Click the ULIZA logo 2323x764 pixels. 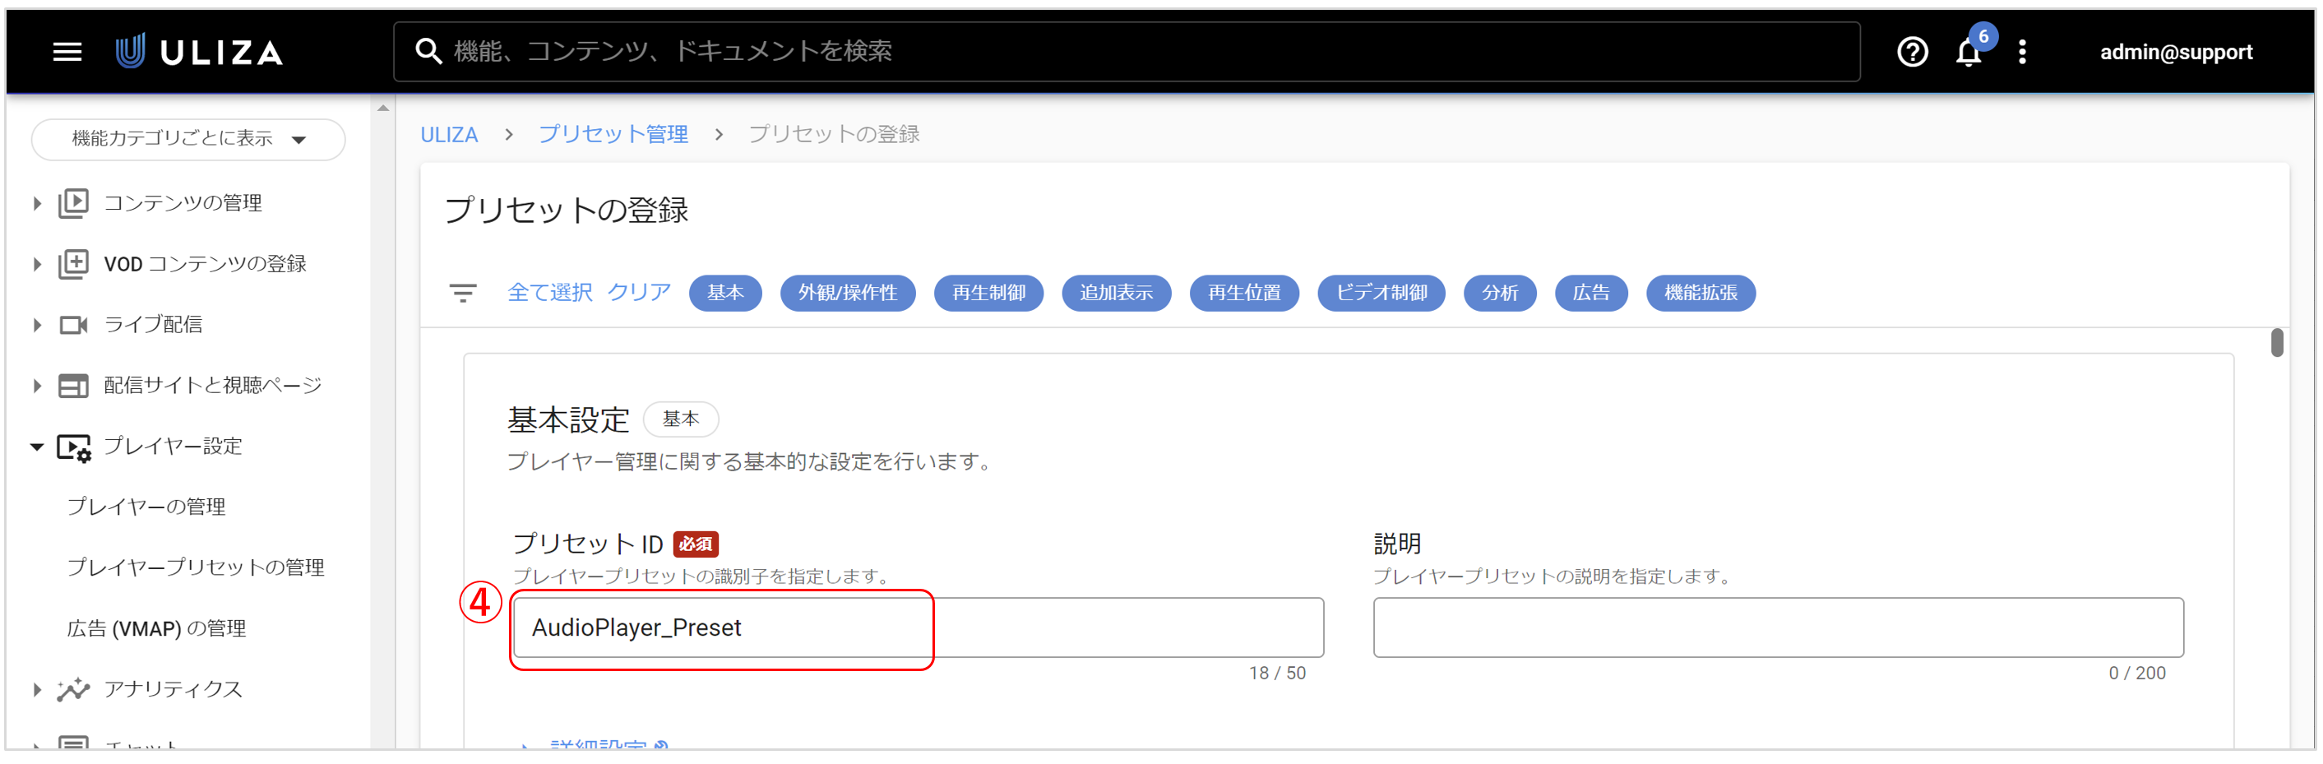[x=199, y=53]
